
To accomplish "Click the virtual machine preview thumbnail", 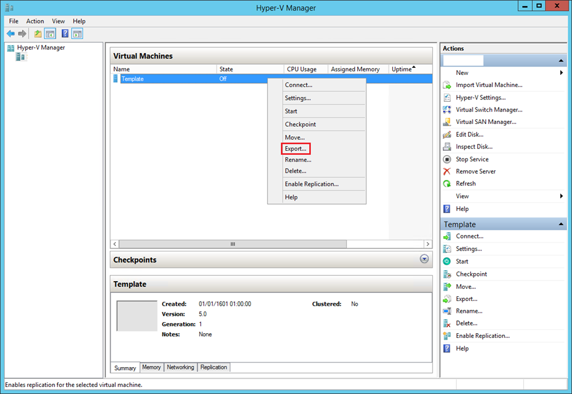I will pos(137,316).
